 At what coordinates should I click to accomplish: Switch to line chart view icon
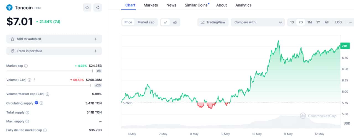pos(165,22)
